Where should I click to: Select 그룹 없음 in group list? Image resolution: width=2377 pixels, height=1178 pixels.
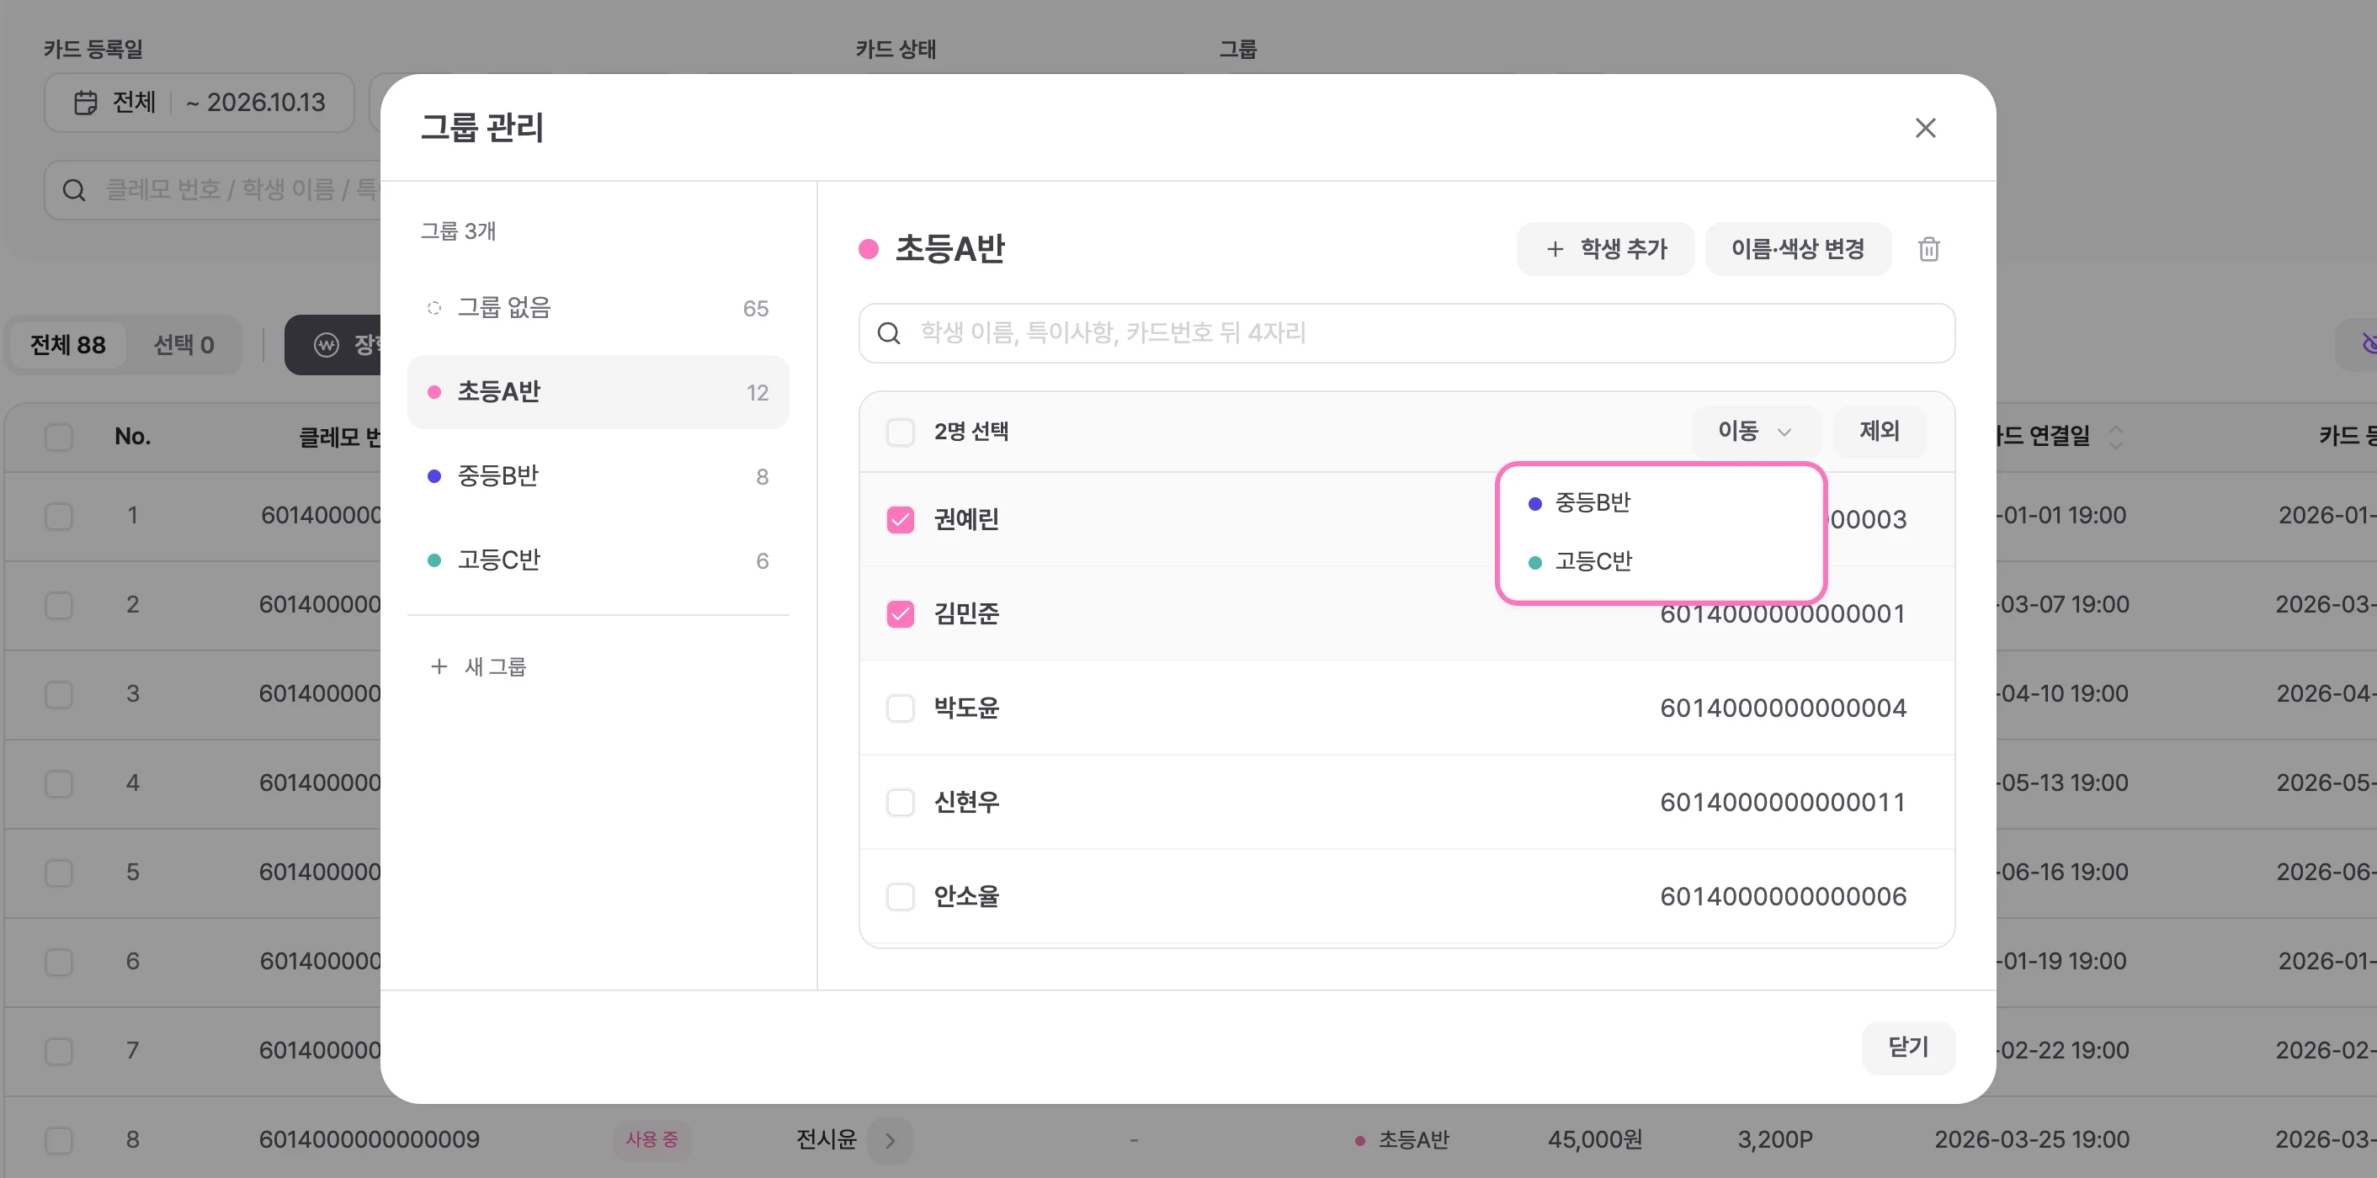598,308
